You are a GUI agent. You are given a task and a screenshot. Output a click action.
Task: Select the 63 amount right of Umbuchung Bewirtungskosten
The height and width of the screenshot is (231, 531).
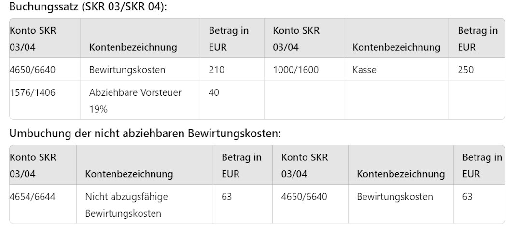coord(467,197)
